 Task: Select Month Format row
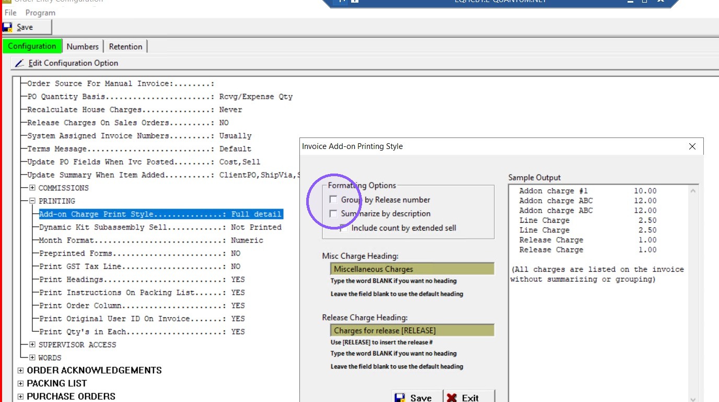click(151, 240)
